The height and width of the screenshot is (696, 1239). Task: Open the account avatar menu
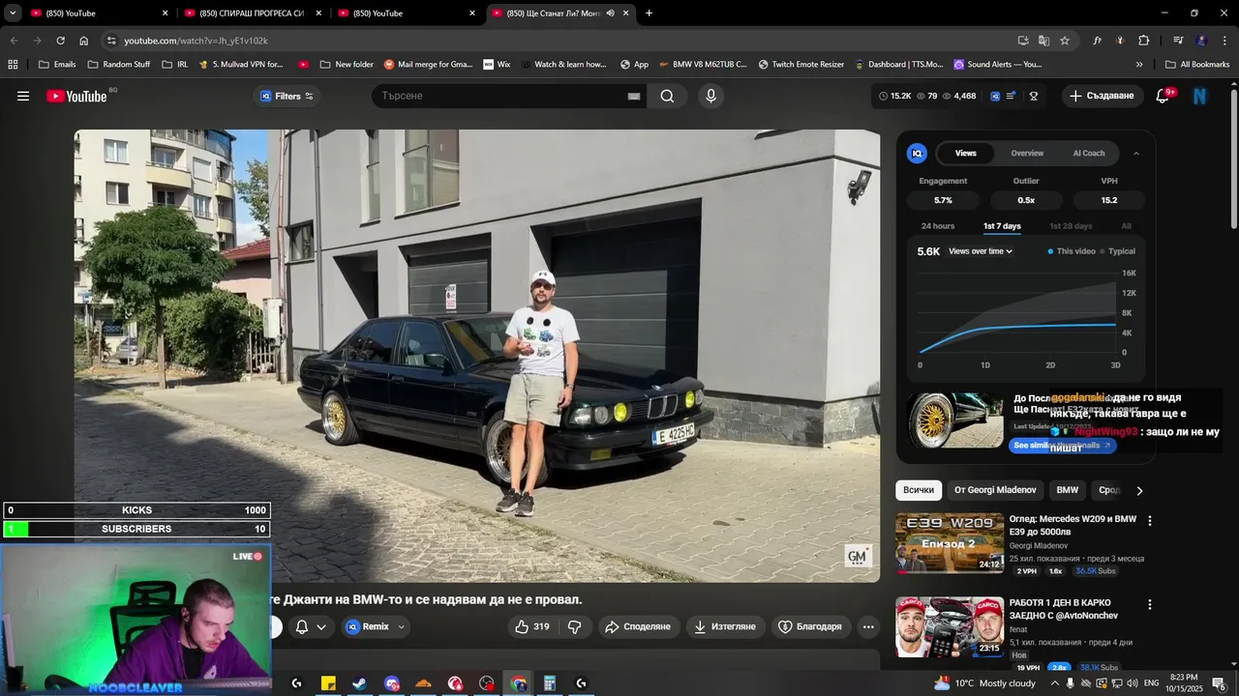click(1200, 96)
